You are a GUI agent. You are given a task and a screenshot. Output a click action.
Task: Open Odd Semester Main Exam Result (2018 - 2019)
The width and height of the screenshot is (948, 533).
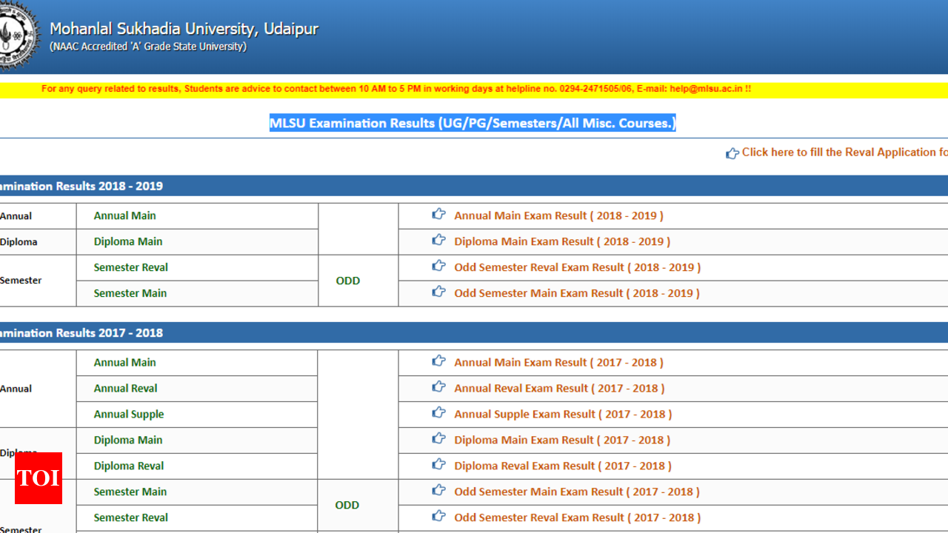576,293
